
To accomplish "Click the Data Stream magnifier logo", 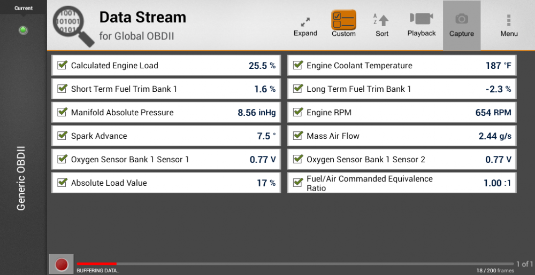I will [73, 26].
